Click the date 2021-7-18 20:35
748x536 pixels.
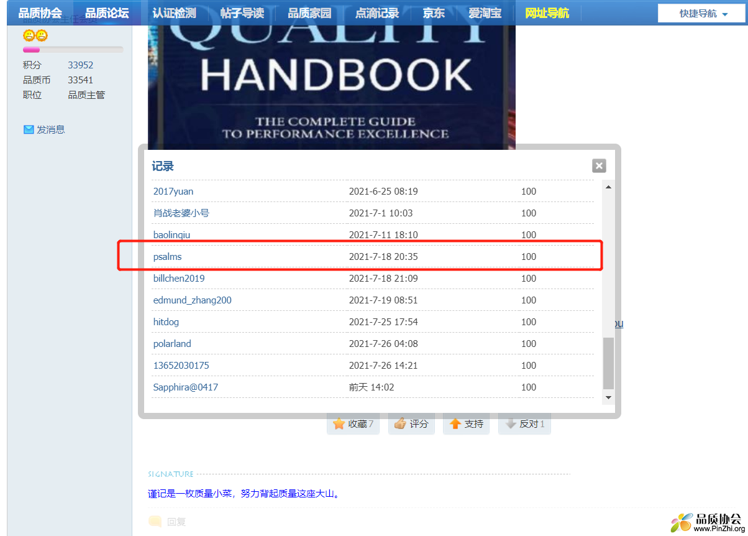(x=383, y=257)
